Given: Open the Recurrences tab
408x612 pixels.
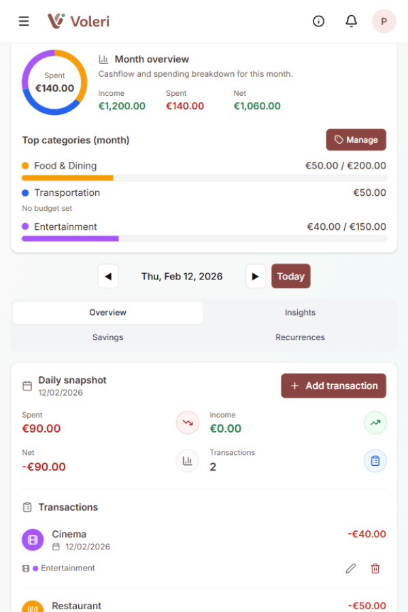Looking at the screenshot, I should click(x=300, y=337).
